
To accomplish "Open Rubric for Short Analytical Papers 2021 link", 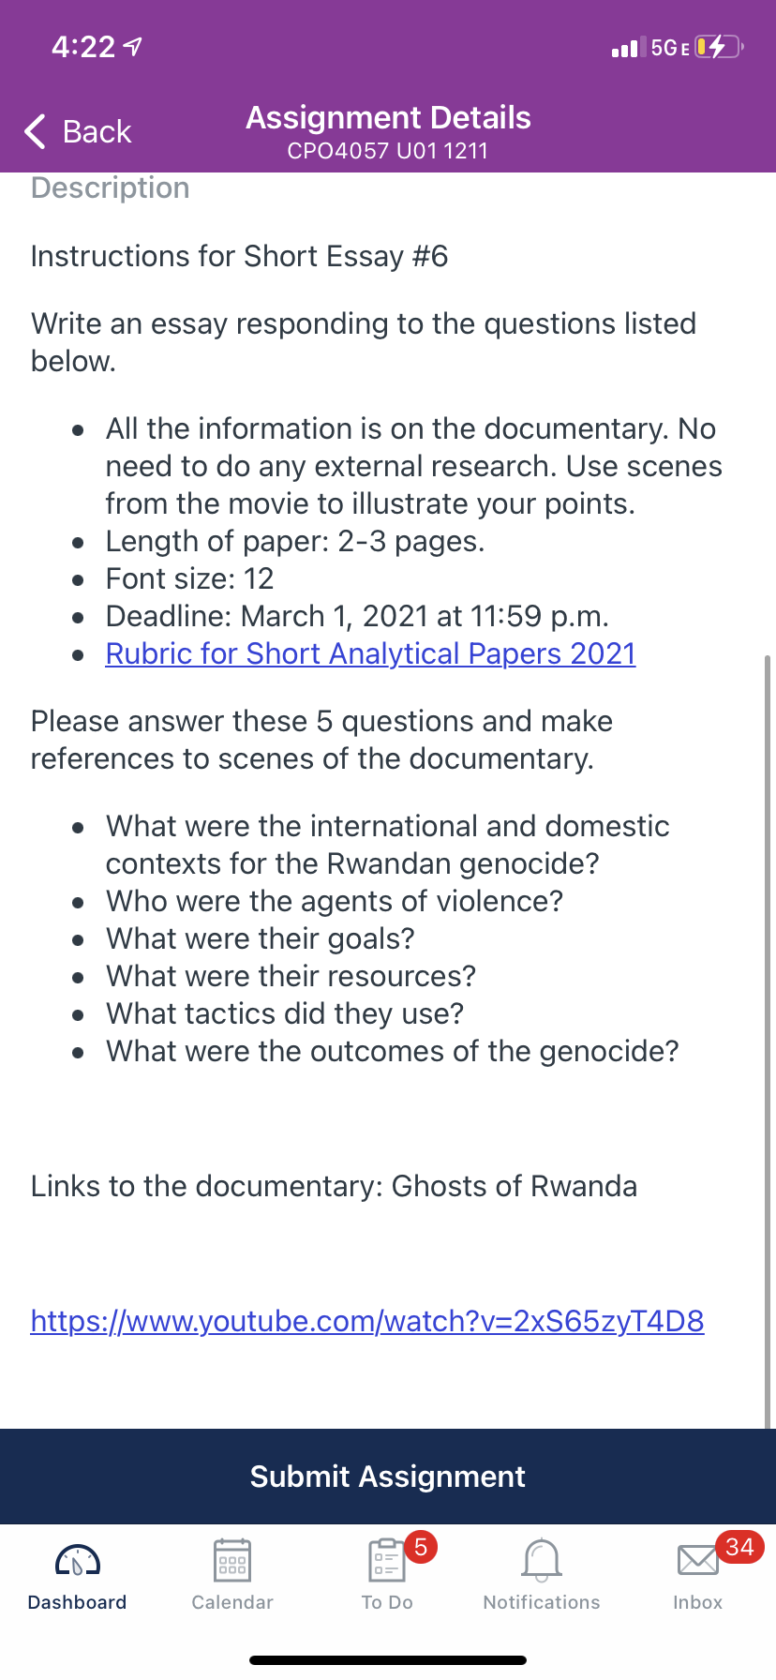I will click(371, 653).
